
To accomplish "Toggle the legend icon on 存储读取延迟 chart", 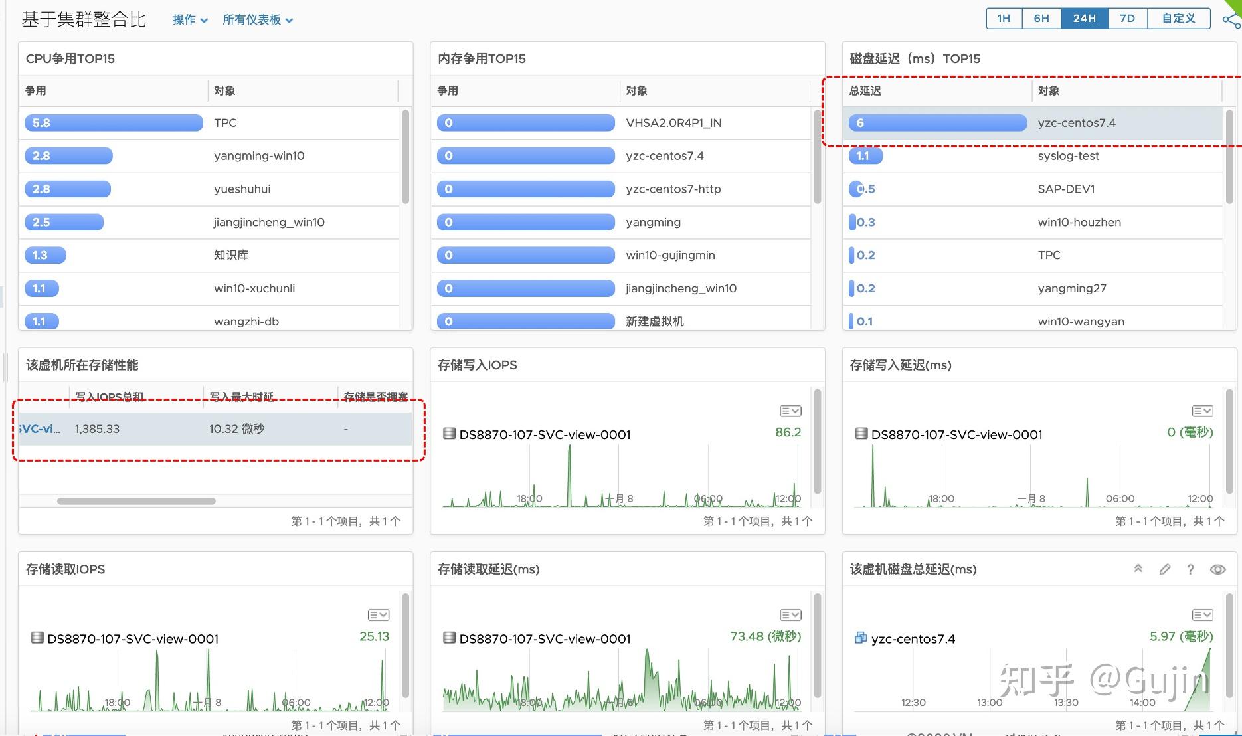I will [x=790, y=614].
